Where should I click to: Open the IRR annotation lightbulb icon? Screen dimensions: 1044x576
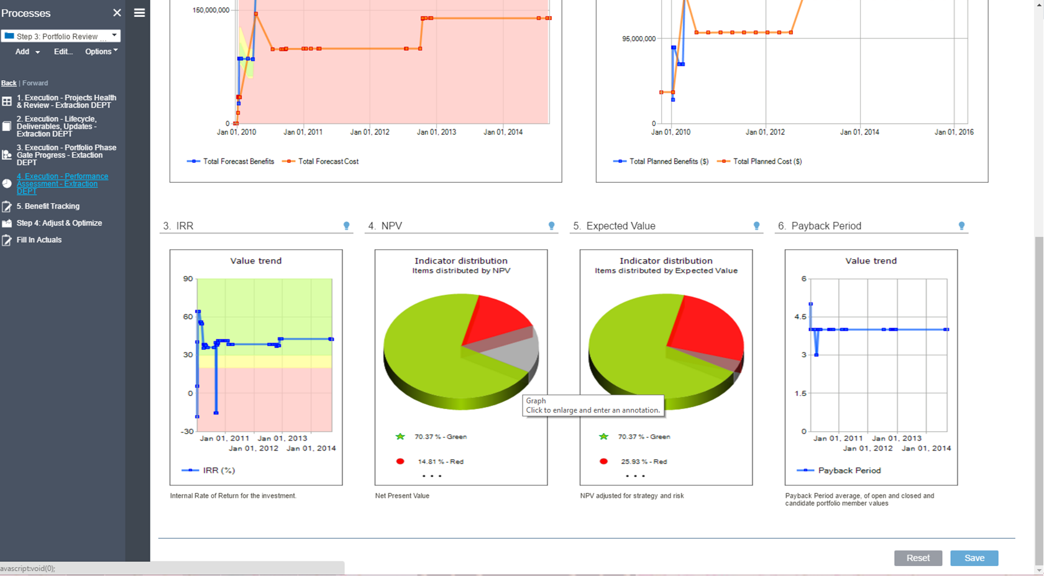point(346,226)
